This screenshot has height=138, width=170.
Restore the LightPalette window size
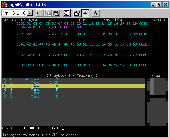[x=159, y=5]
